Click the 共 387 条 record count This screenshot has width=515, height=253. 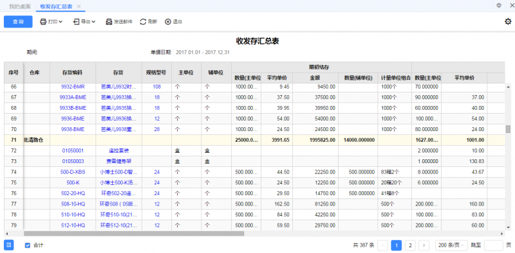(x=364, y=245)
